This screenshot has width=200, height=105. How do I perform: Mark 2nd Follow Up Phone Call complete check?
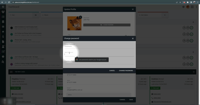coord(191,58)
